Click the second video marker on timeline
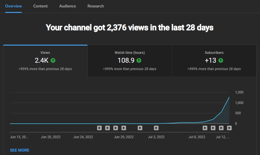Image resolution: width=260 pixels, height=155 pixels. coord(107,128)
